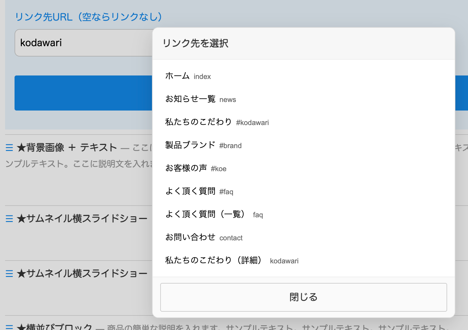Click drag handle icon beside 横並びブロック

(9, 327)
